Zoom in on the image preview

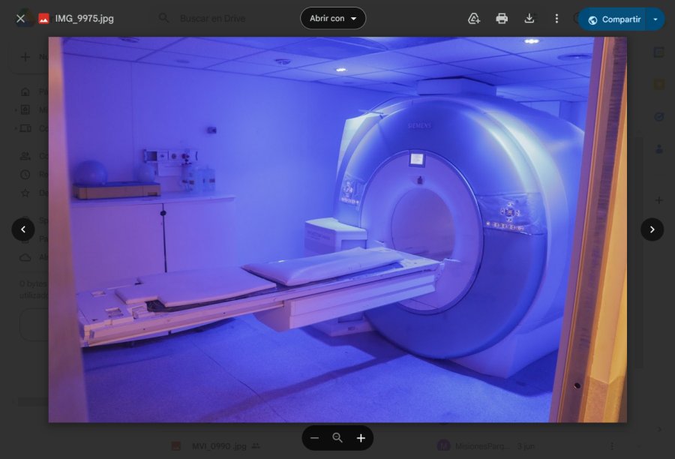pos(361,438)
